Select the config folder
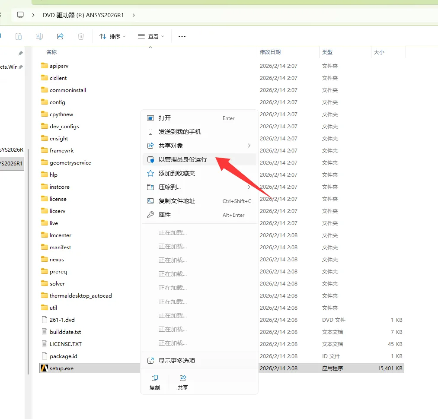Viewport: 438px width, 419px height. pyautogui.click(x=57, y=102)
